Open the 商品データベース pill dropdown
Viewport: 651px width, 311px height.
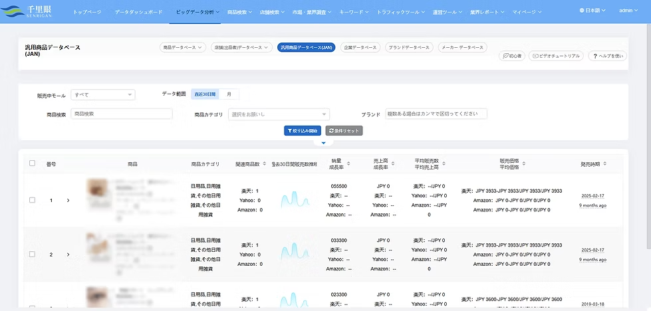(183, 47)
